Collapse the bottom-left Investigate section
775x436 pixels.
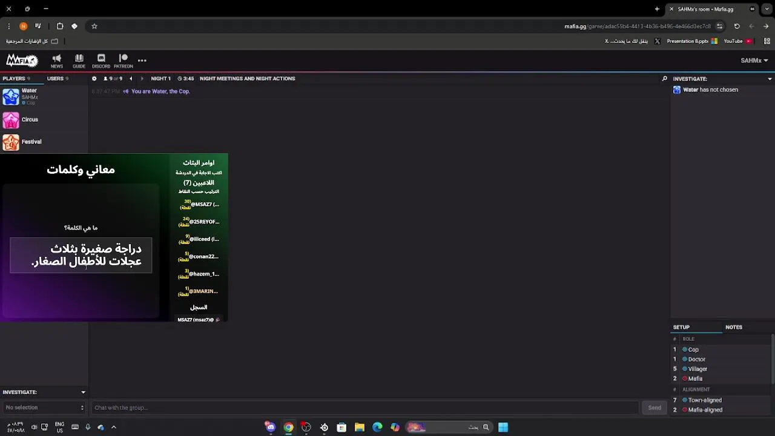83,392
